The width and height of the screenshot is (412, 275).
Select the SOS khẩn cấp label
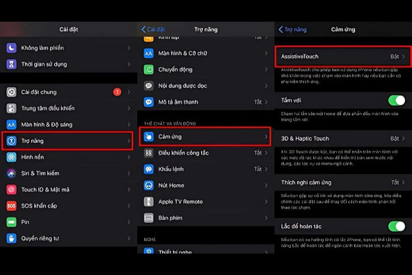click(x=39, y=206)
